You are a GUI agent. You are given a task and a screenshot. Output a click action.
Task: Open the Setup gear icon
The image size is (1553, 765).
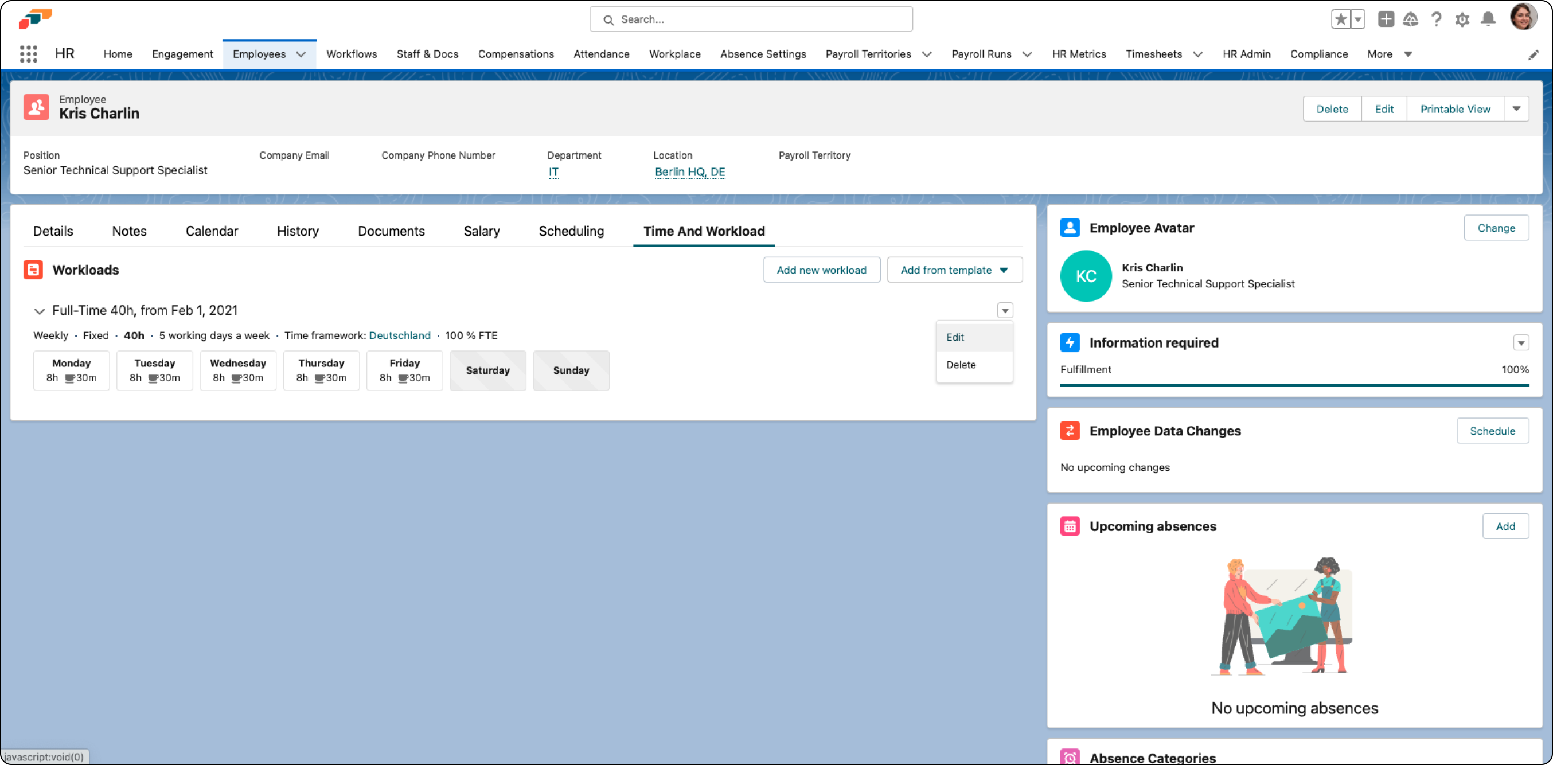(1462, 19)
